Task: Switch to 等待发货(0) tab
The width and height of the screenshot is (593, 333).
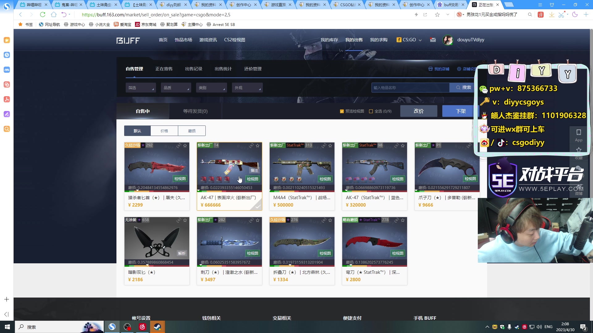Action: pyautogui.click(x=195, y=111)
